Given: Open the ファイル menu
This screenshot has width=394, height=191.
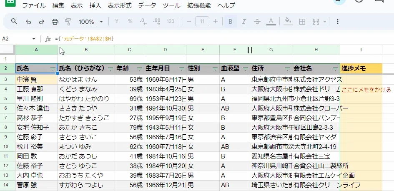Looking at the screenshot, I should point(34,5).
